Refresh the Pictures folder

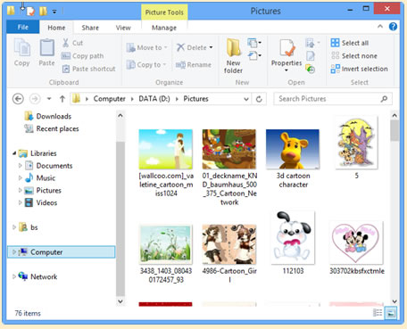tap(259, 99)
